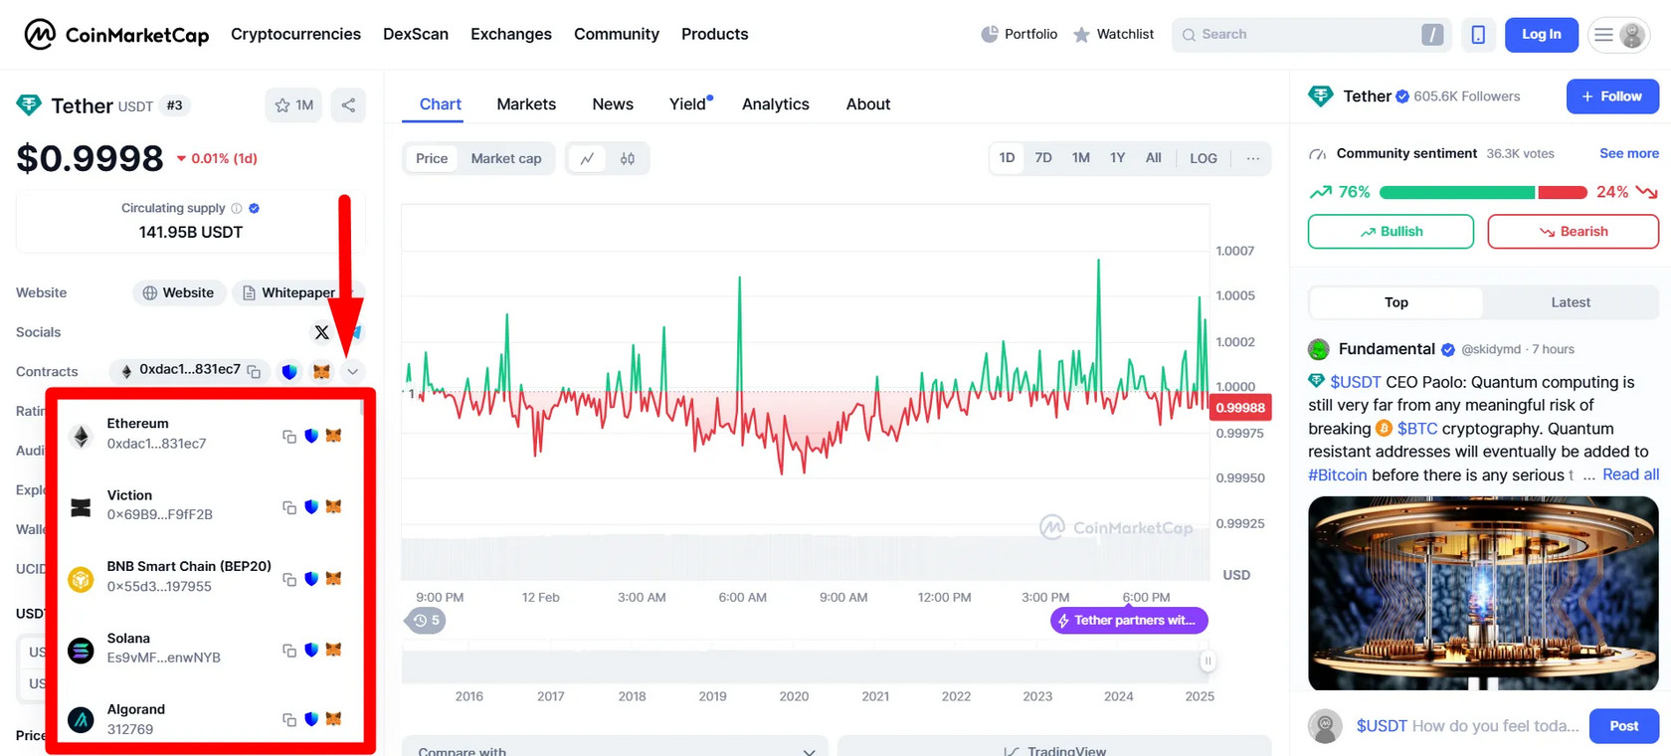The width and height of the screenshot is (1671, 756).
Task: Select the 7D time range
Action: [x=1042, y=158]
